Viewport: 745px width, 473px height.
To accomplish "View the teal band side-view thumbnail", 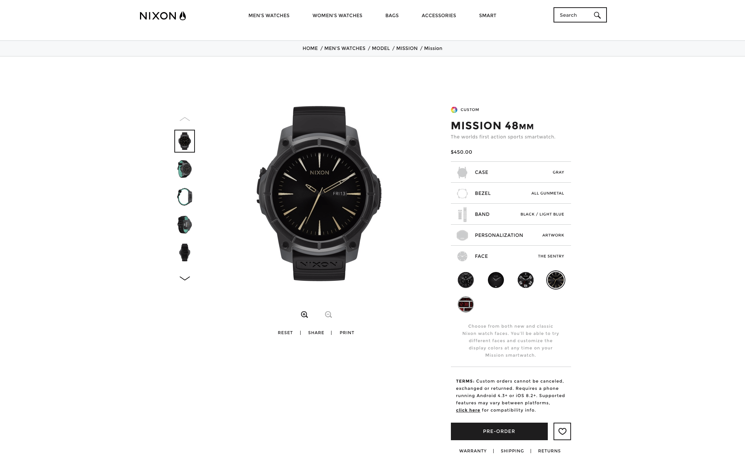I will (185, 197).
